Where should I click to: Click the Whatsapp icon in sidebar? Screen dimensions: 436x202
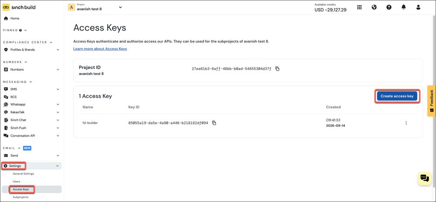click(x=6, y=104)
